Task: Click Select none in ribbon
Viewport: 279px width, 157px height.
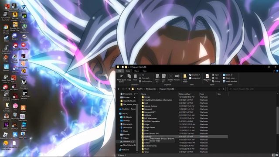Action: (x=229, y=78)
